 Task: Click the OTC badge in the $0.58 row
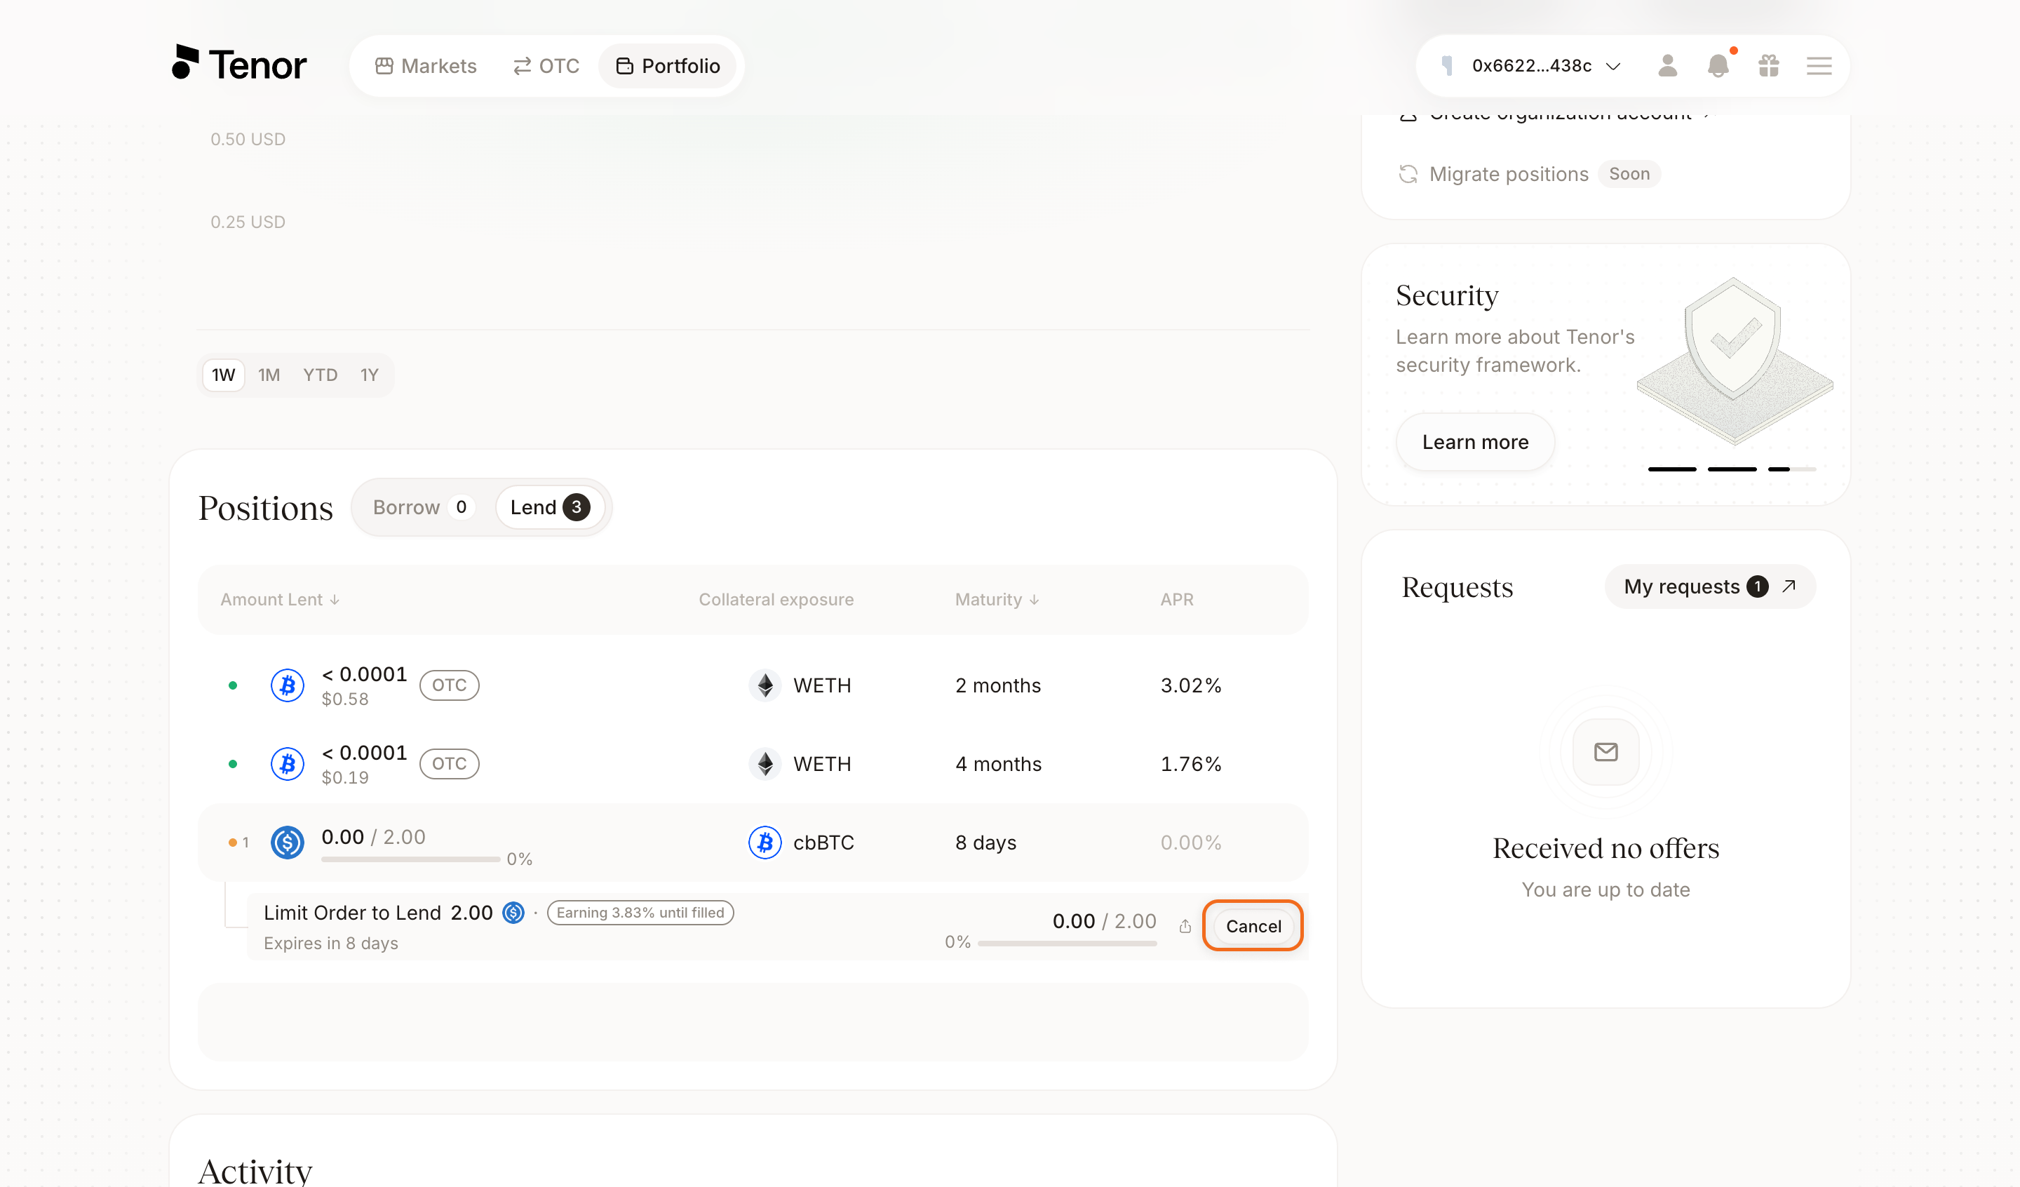[x=449, y=685]
